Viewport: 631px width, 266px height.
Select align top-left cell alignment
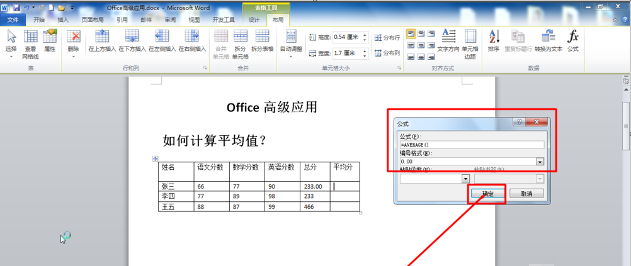[411, 34]
